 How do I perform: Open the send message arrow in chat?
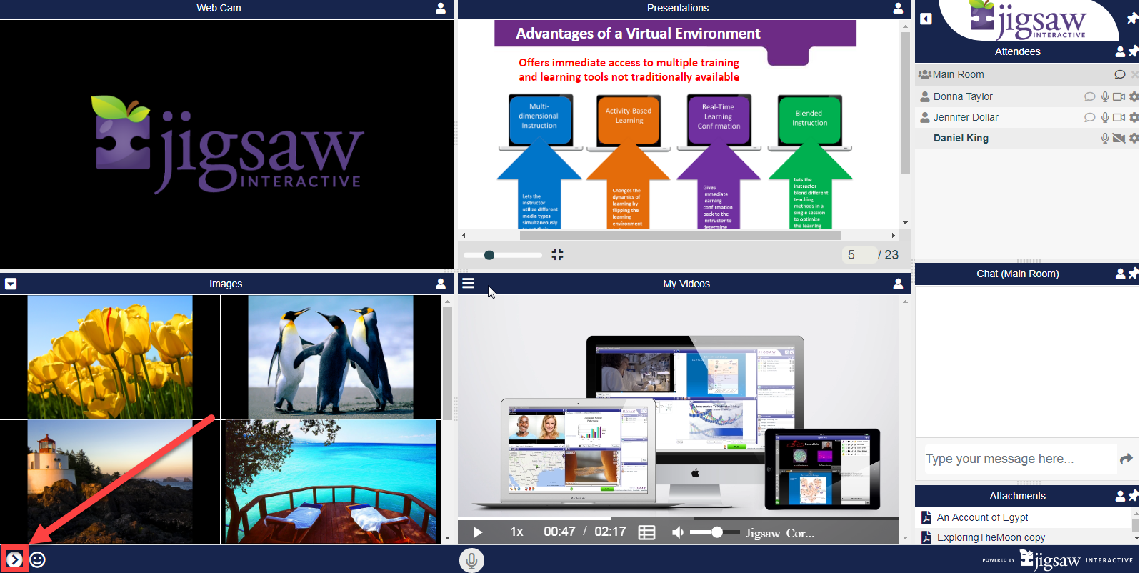click(1126, 459)
